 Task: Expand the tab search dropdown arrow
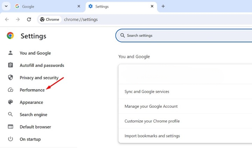[x=6, y=6]
